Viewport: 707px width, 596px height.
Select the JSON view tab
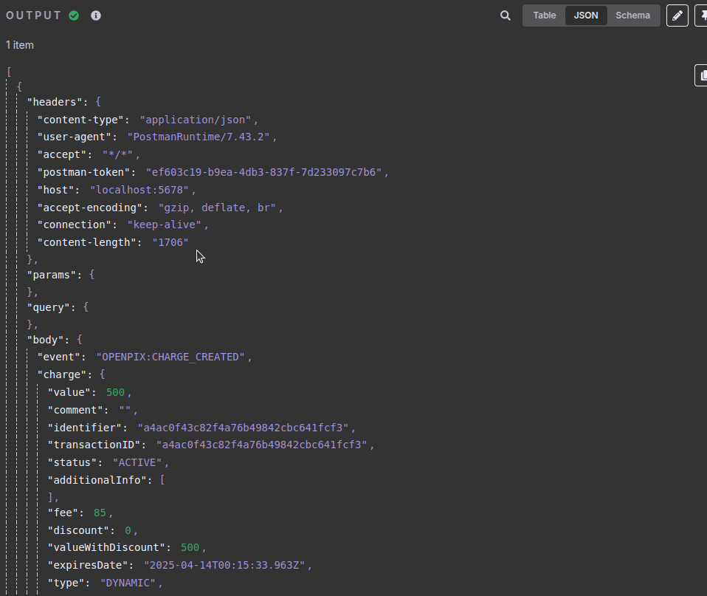[x=586, y=16]
